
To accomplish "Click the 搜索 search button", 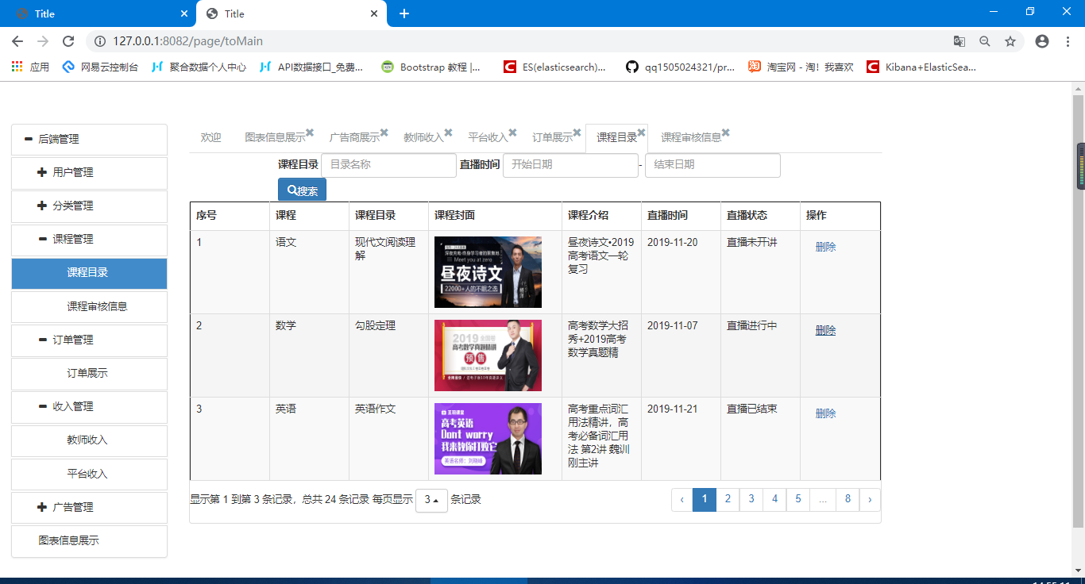I will coord(302,190).
